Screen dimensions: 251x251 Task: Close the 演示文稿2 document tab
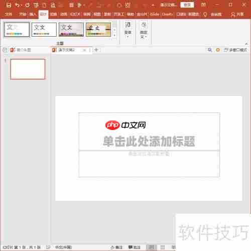point(84,50)
